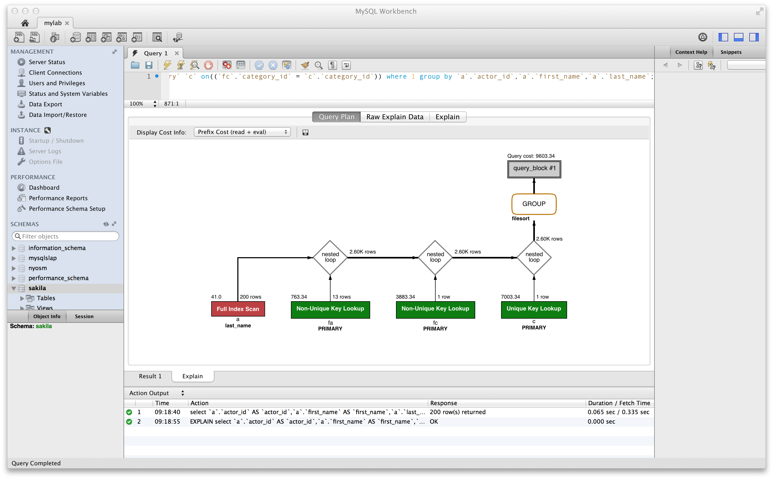Click the Search and replace magnifier icon
This screenshot has width=773, height=479.
(318, 65)
